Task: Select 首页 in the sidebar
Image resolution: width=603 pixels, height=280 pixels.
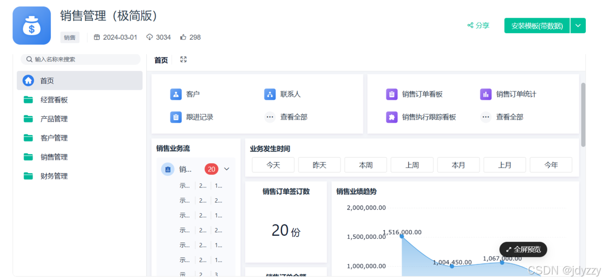Action: [x=79, y=80]
